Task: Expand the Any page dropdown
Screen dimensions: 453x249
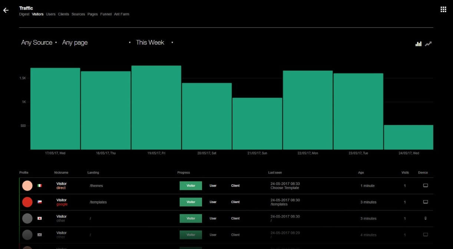Action: click(x=96, y=43)
